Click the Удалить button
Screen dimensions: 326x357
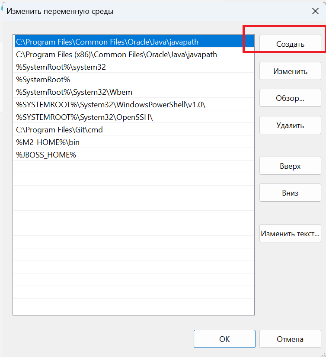(x=290, y=125)
